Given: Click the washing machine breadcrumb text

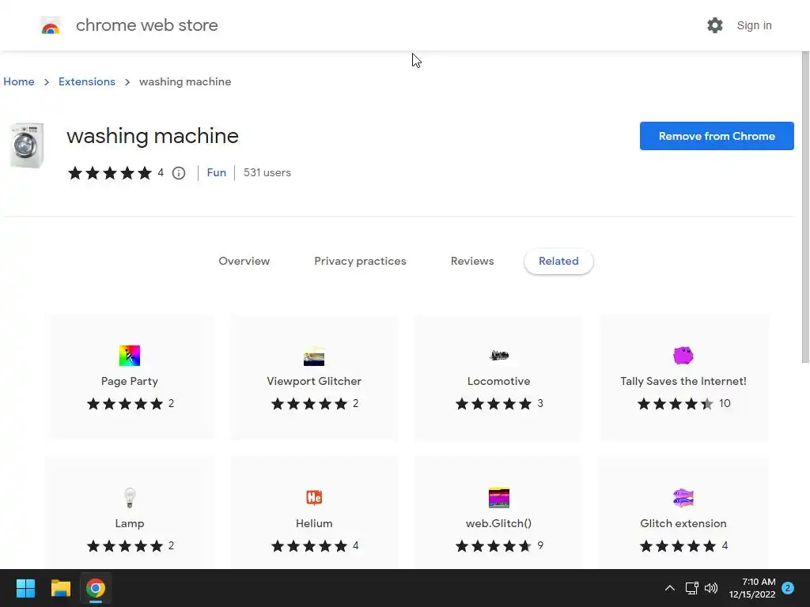Looking at the screenshot, I should click(185, 81).
